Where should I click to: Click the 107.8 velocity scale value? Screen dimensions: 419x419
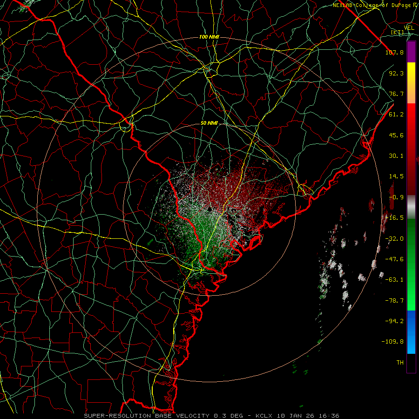pos(394,52)
